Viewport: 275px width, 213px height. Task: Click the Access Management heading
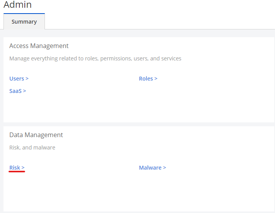(x=39, y=46)
